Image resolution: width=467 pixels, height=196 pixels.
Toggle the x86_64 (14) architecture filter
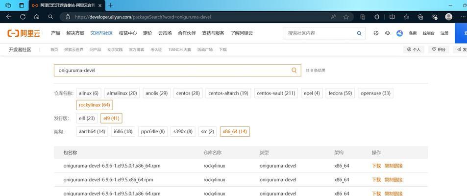click(235, 131)
